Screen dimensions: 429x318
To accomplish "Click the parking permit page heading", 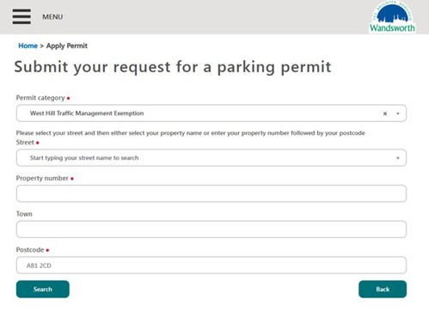I will tap(173, 67).
